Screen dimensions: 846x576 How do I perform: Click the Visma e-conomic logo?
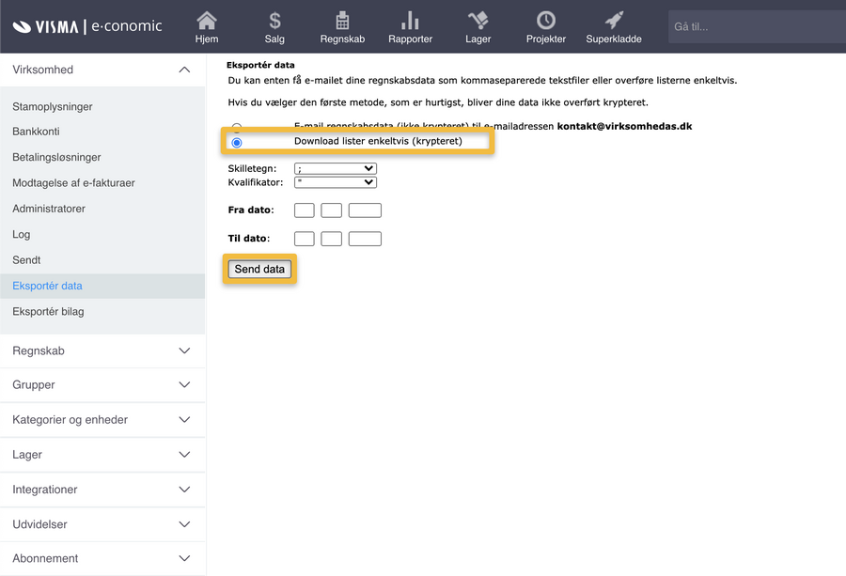(x=87, y=26)
